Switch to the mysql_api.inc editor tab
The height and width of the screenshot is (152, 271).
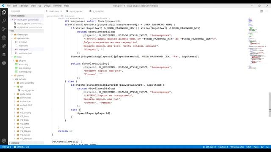(76, 11)
